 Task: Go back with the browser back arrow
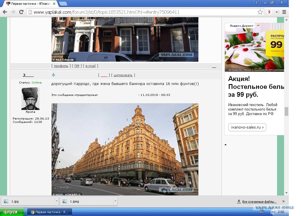tap(5, 12)
